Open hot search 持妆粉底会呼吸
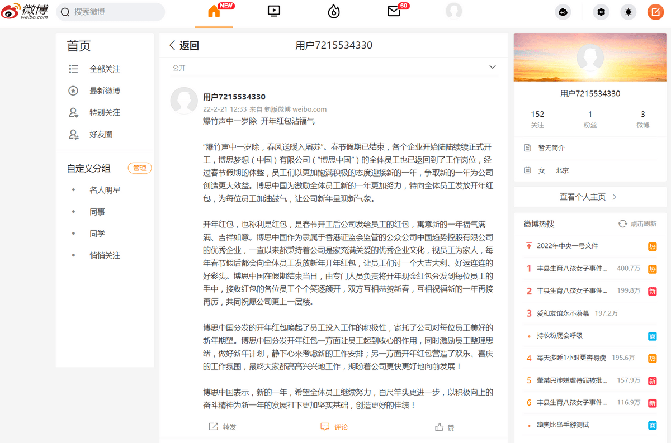 tap(559, 336)
